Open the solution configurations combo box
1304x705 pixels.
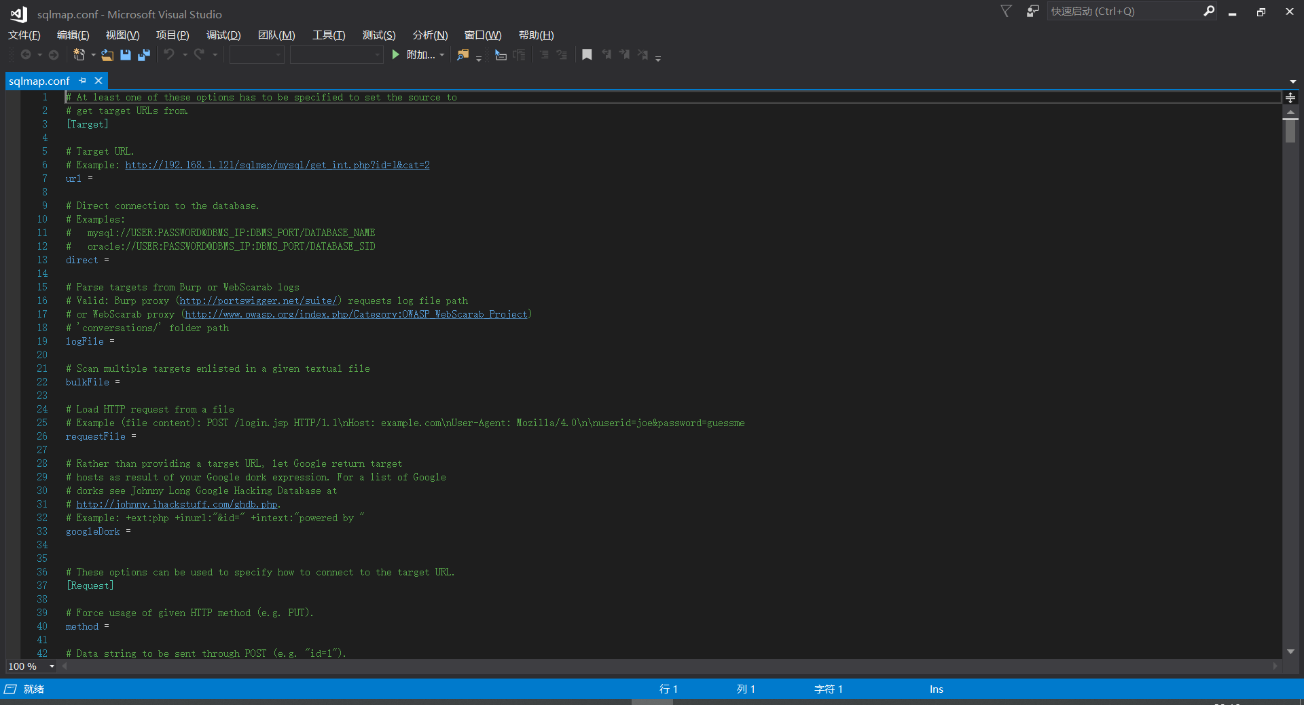[257, 55]
